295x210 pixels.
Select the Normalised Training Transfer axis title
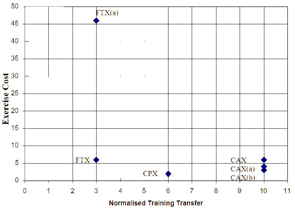156,203
